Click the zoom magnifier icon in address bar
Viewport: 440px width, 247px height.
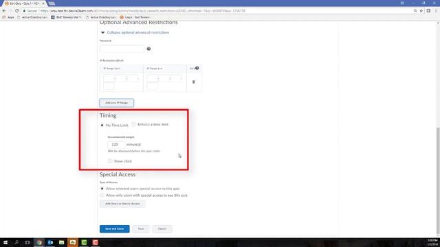[x=415, y=11]
